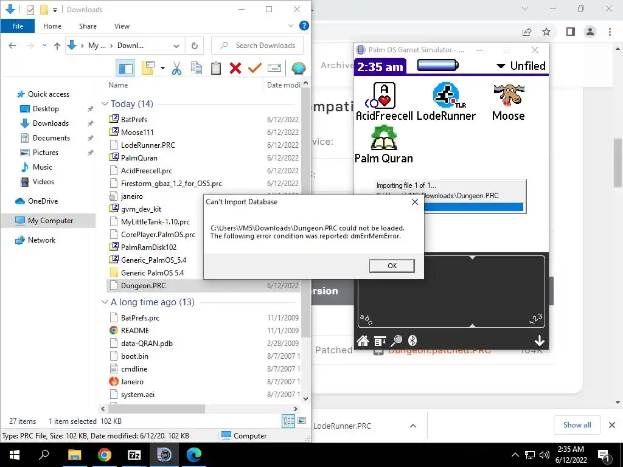Bookmark this page with Chrome star icon

pyautogui.click(x=546, y=32)
